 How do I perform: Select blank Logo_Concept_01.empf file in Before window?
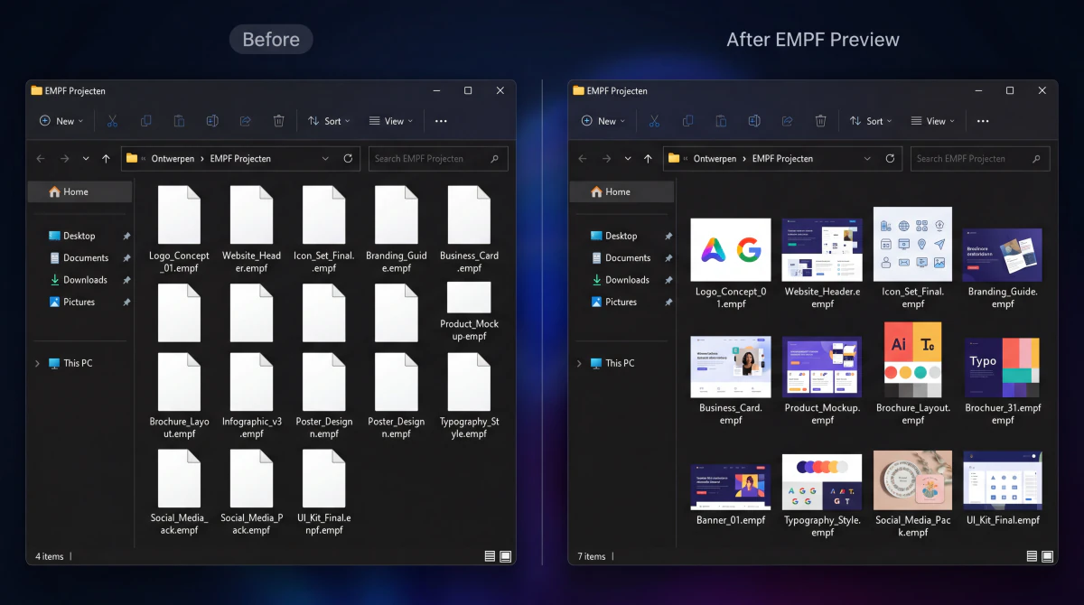[179, 216]
